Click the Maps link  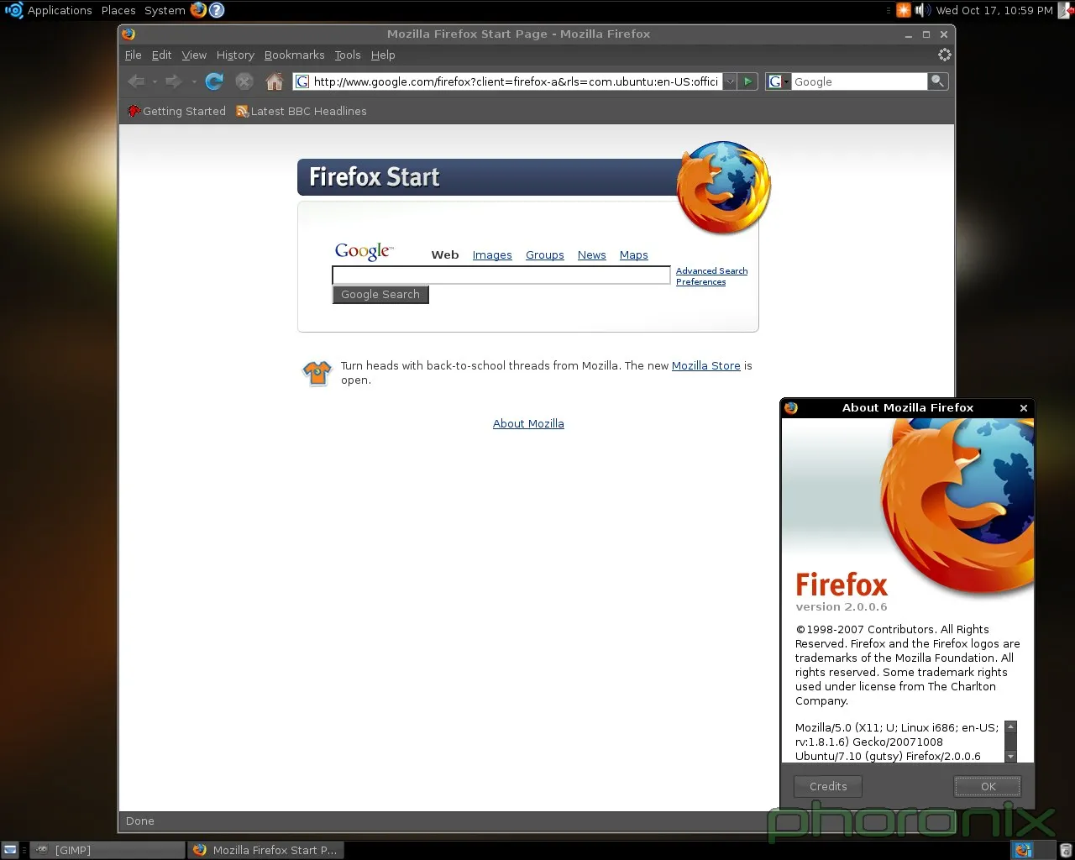634,254
